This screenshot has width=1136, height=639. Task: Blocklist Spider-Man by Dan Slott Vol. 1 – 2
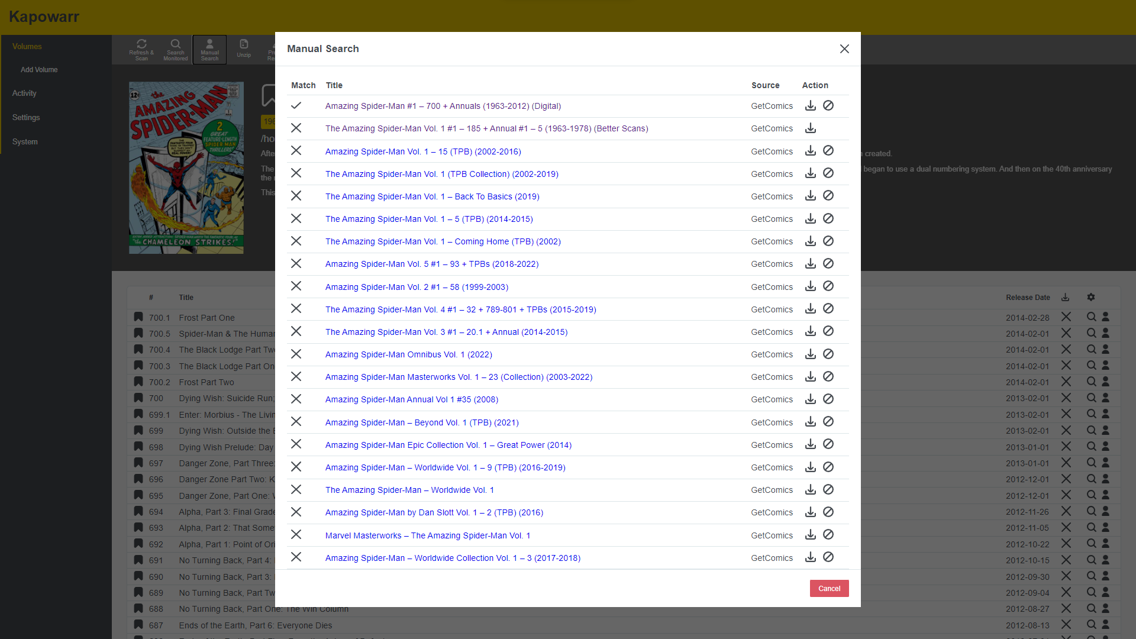828,512
